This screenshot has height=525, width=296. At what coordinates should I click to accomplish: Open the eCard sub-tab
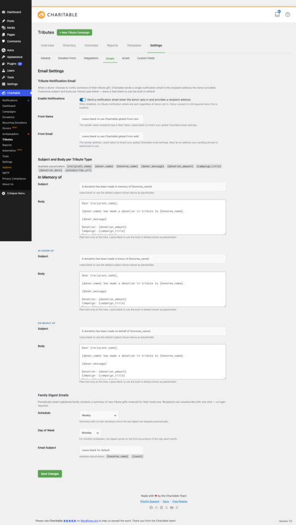click(x=126, y=59)
